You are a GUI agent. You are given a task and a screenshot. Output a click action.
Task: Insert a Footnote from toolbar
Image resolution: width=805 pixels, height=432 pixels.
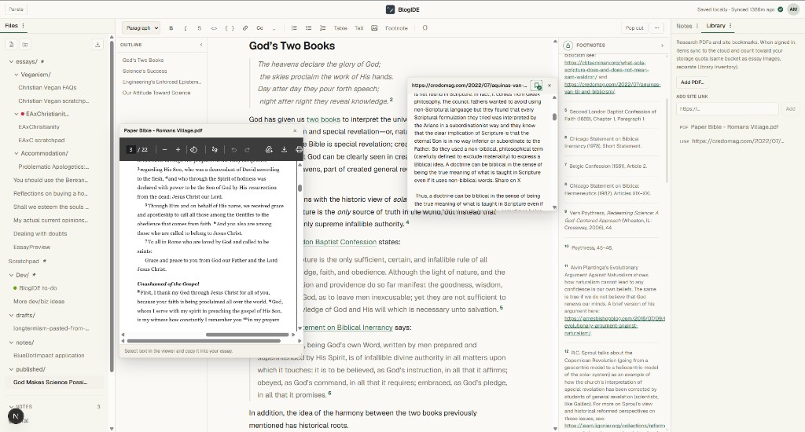(x=396, y=28)
